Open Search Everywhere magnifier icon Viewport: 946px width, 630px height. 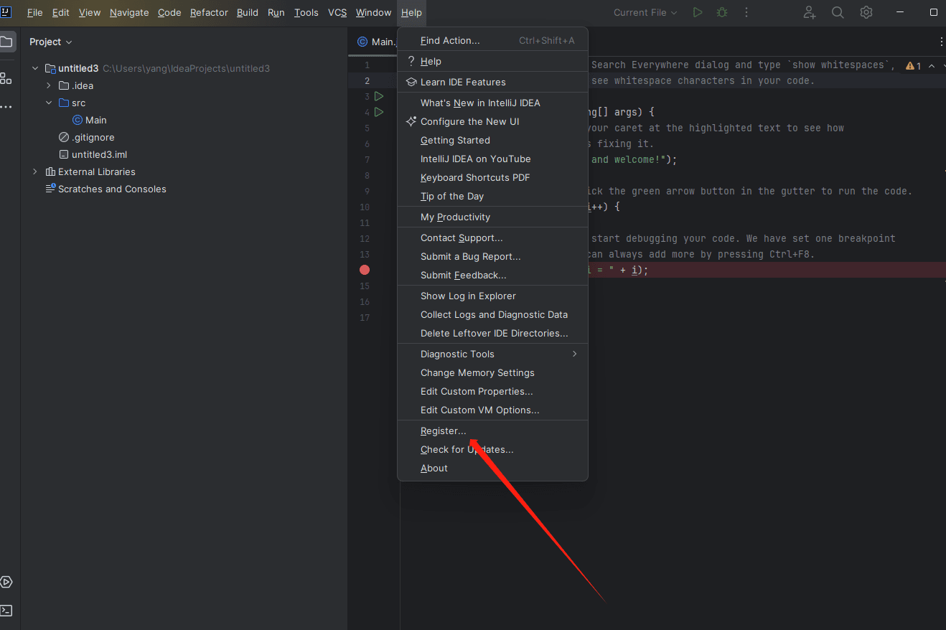[x=838, y=12]
